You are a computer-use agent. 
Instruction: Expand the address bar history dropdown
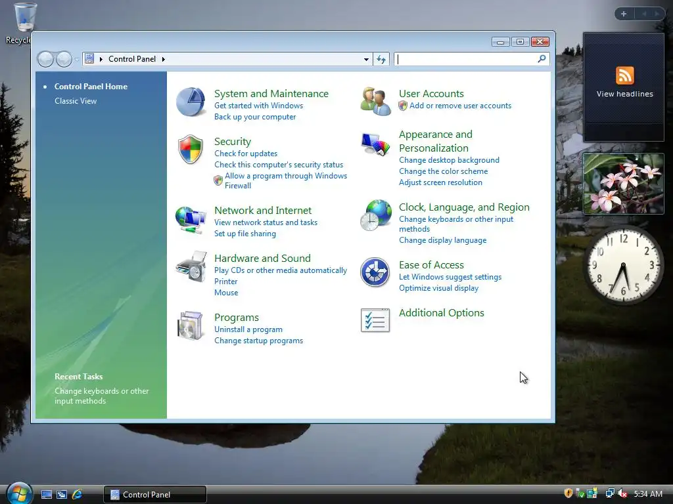366,59
